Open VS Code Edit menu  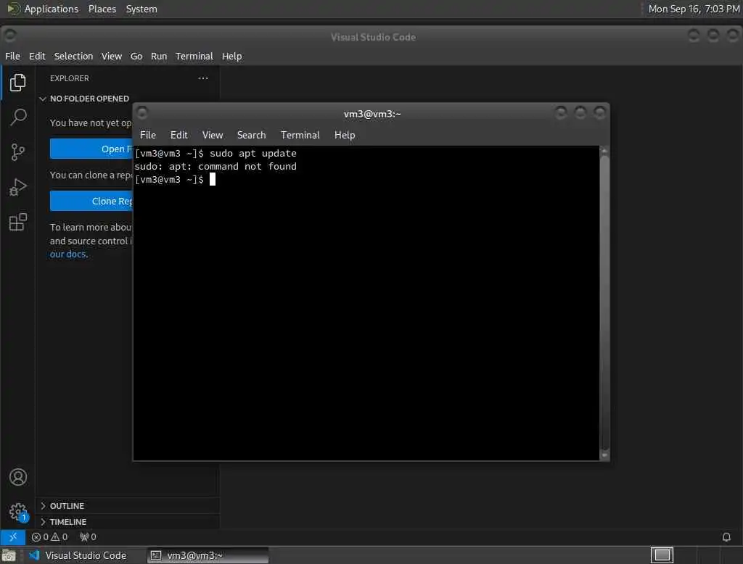tap(37, 56)
